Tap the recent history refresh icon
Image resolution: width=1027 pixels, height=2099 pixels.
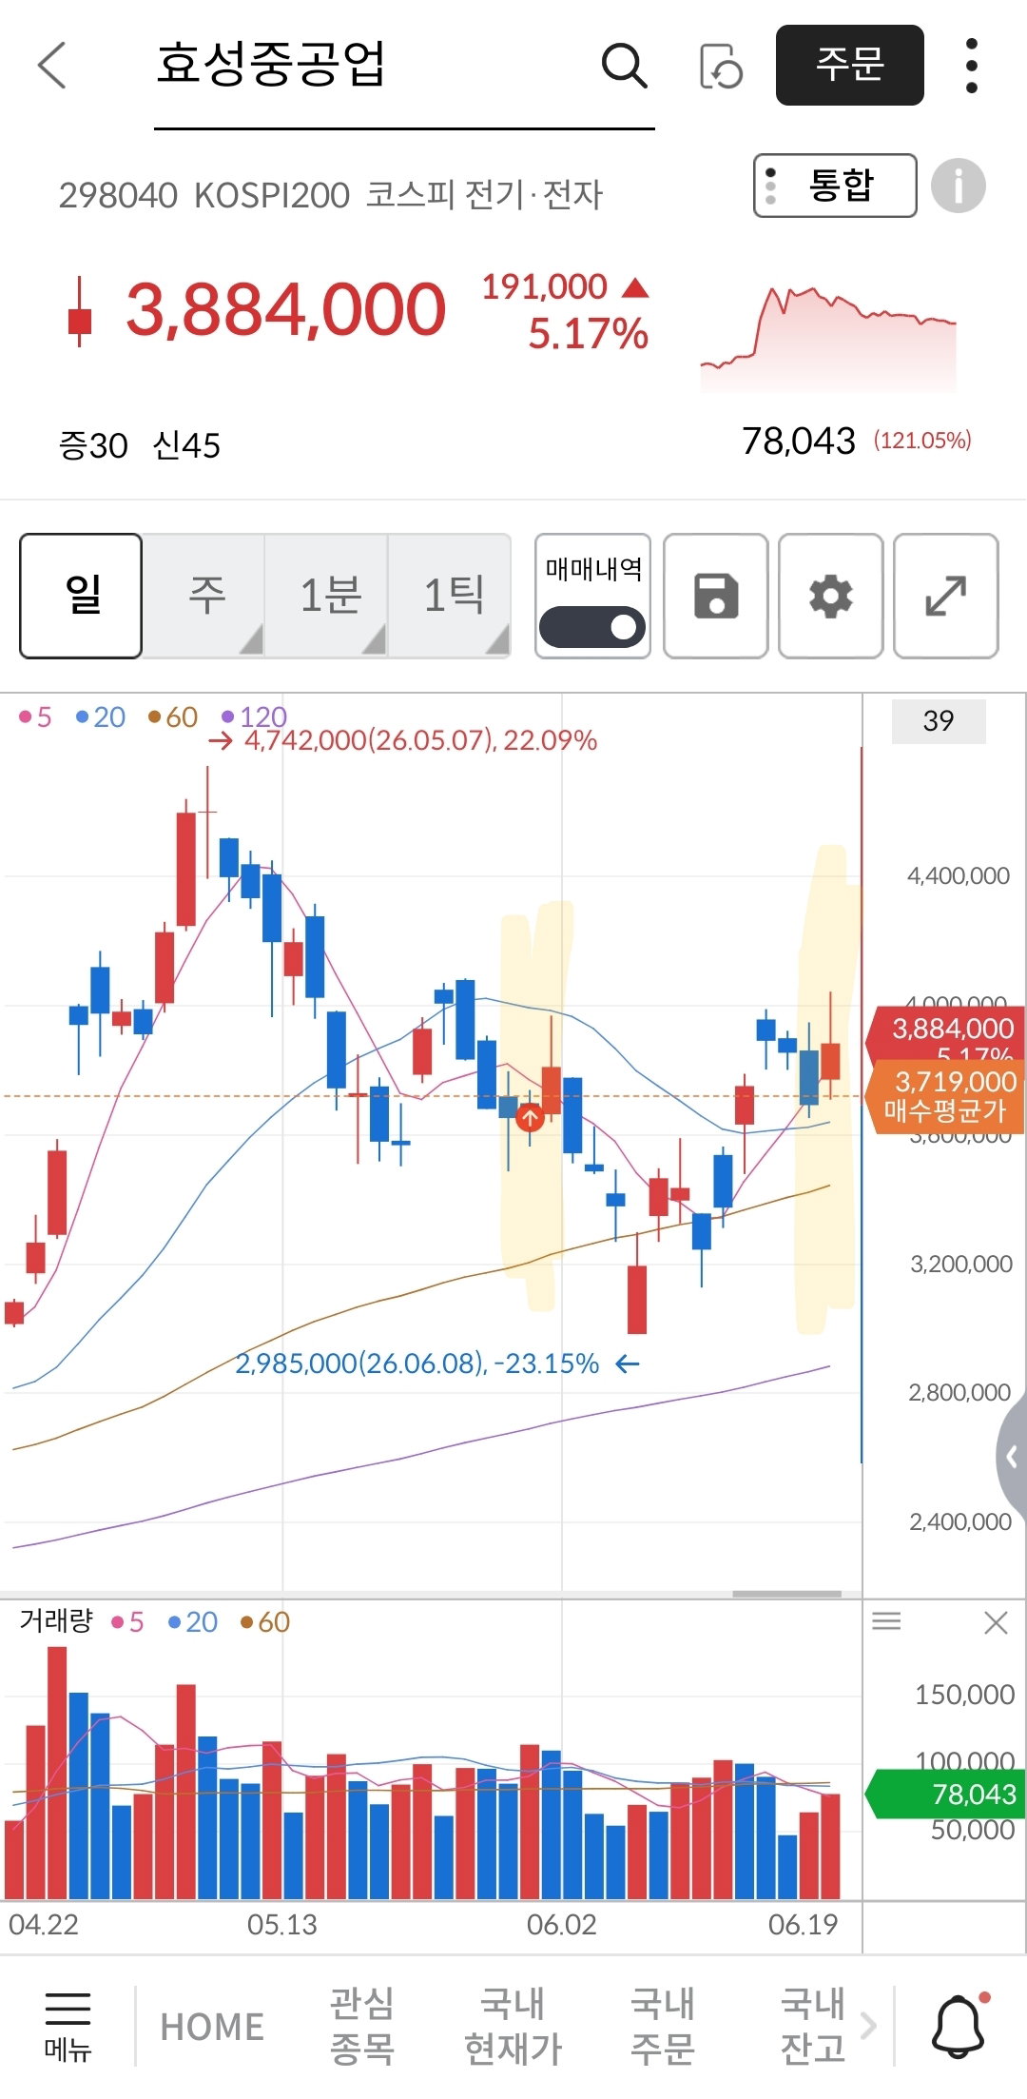[720, 66]
